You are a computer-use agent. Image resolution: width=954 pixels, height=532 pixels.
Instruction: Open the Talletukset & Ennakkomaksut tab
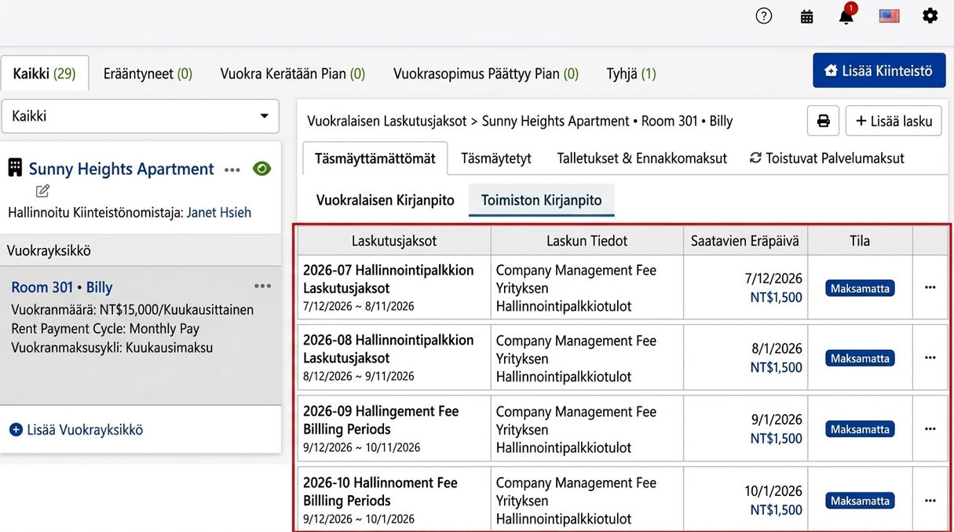(x=642, y=158)
